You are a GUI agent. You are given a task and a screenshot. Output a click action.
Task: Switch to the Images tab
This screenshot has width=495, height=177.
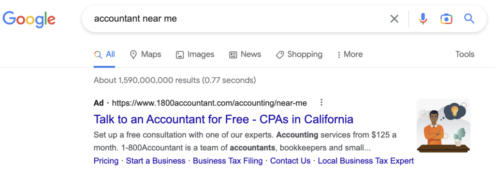coord(195,54)
